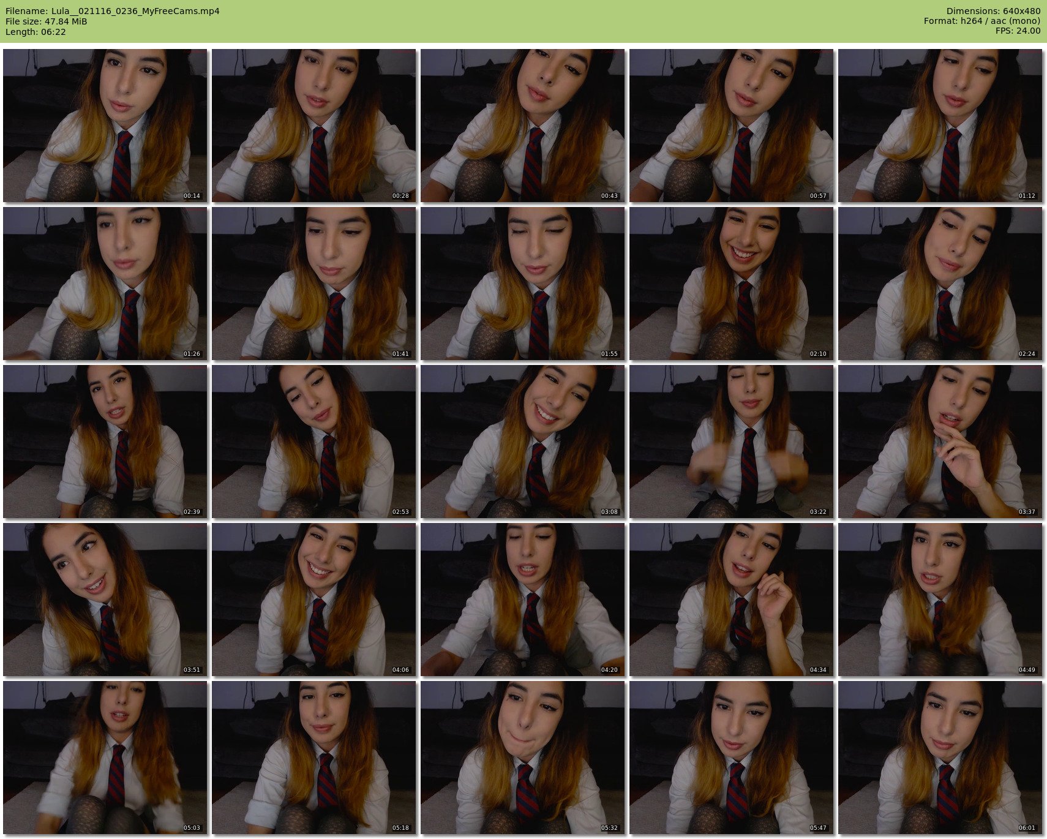Click the Filename text in header
Image resolution: width=1047 pixels, height=839 pixels.
[113, 11]
